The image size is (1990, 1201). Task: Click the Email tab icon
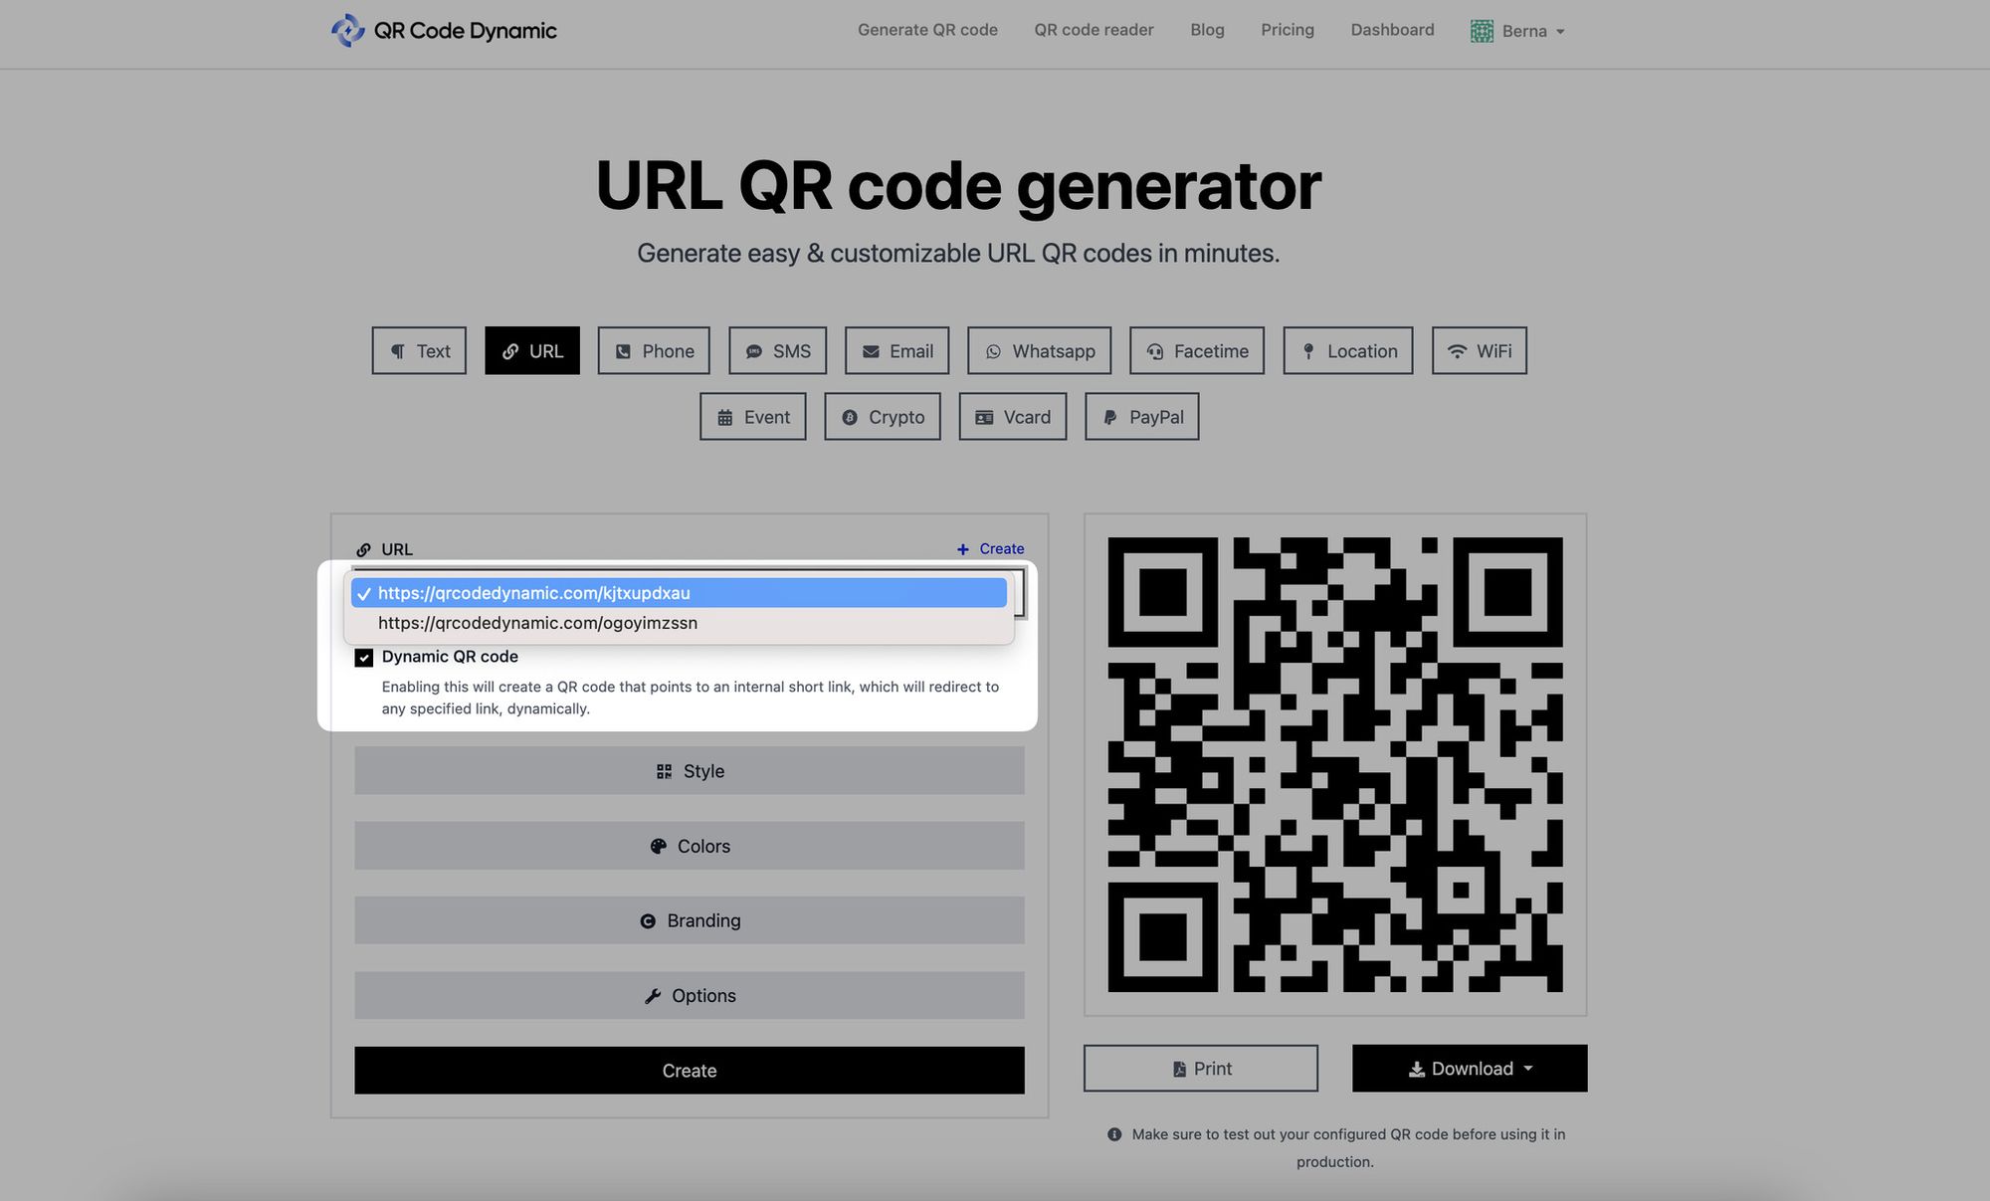click(x=869, y=349)
